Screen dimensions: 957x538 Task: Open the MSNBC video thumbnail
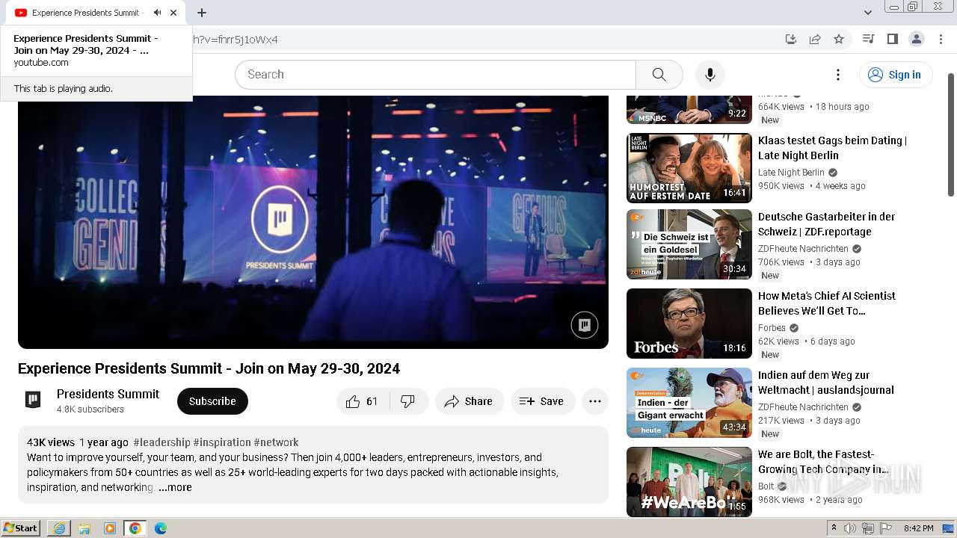click(689, 110)
